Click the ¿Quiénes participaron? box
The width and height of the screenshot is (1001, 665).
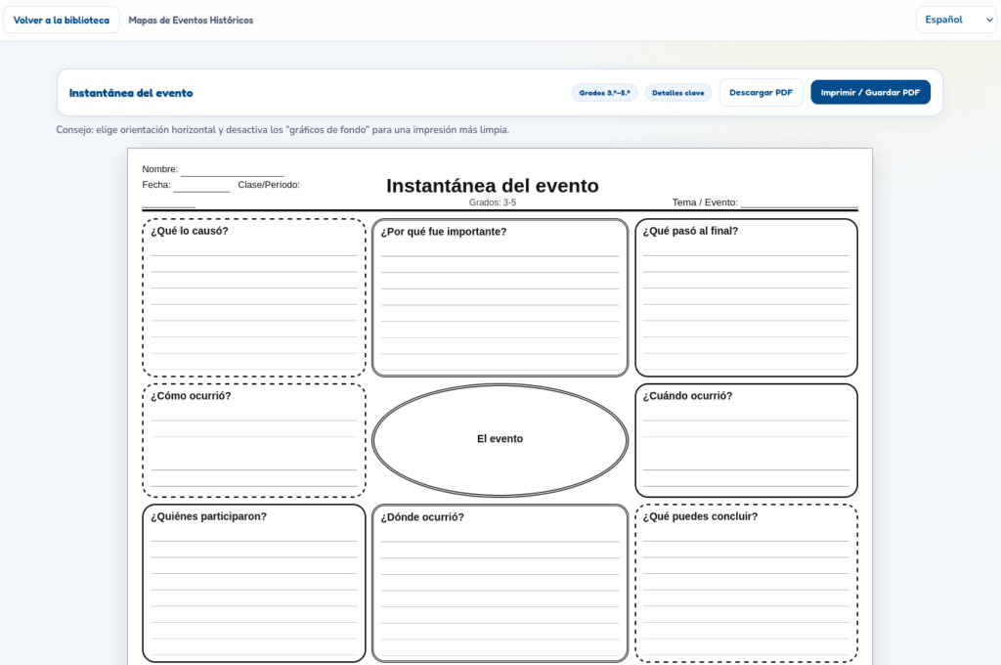[x=254, y=583]
